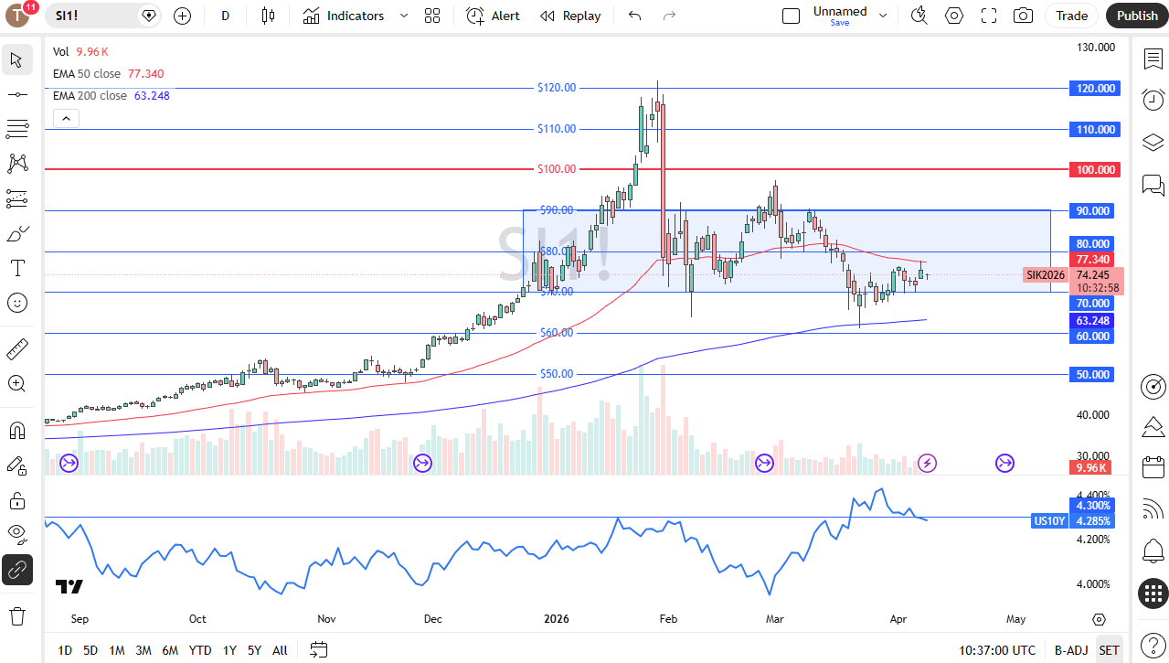Open the brush drawing tool

(x=16, y=233)
